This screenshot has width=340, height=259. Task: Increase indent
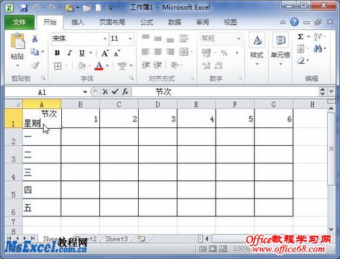pos(158,65)
